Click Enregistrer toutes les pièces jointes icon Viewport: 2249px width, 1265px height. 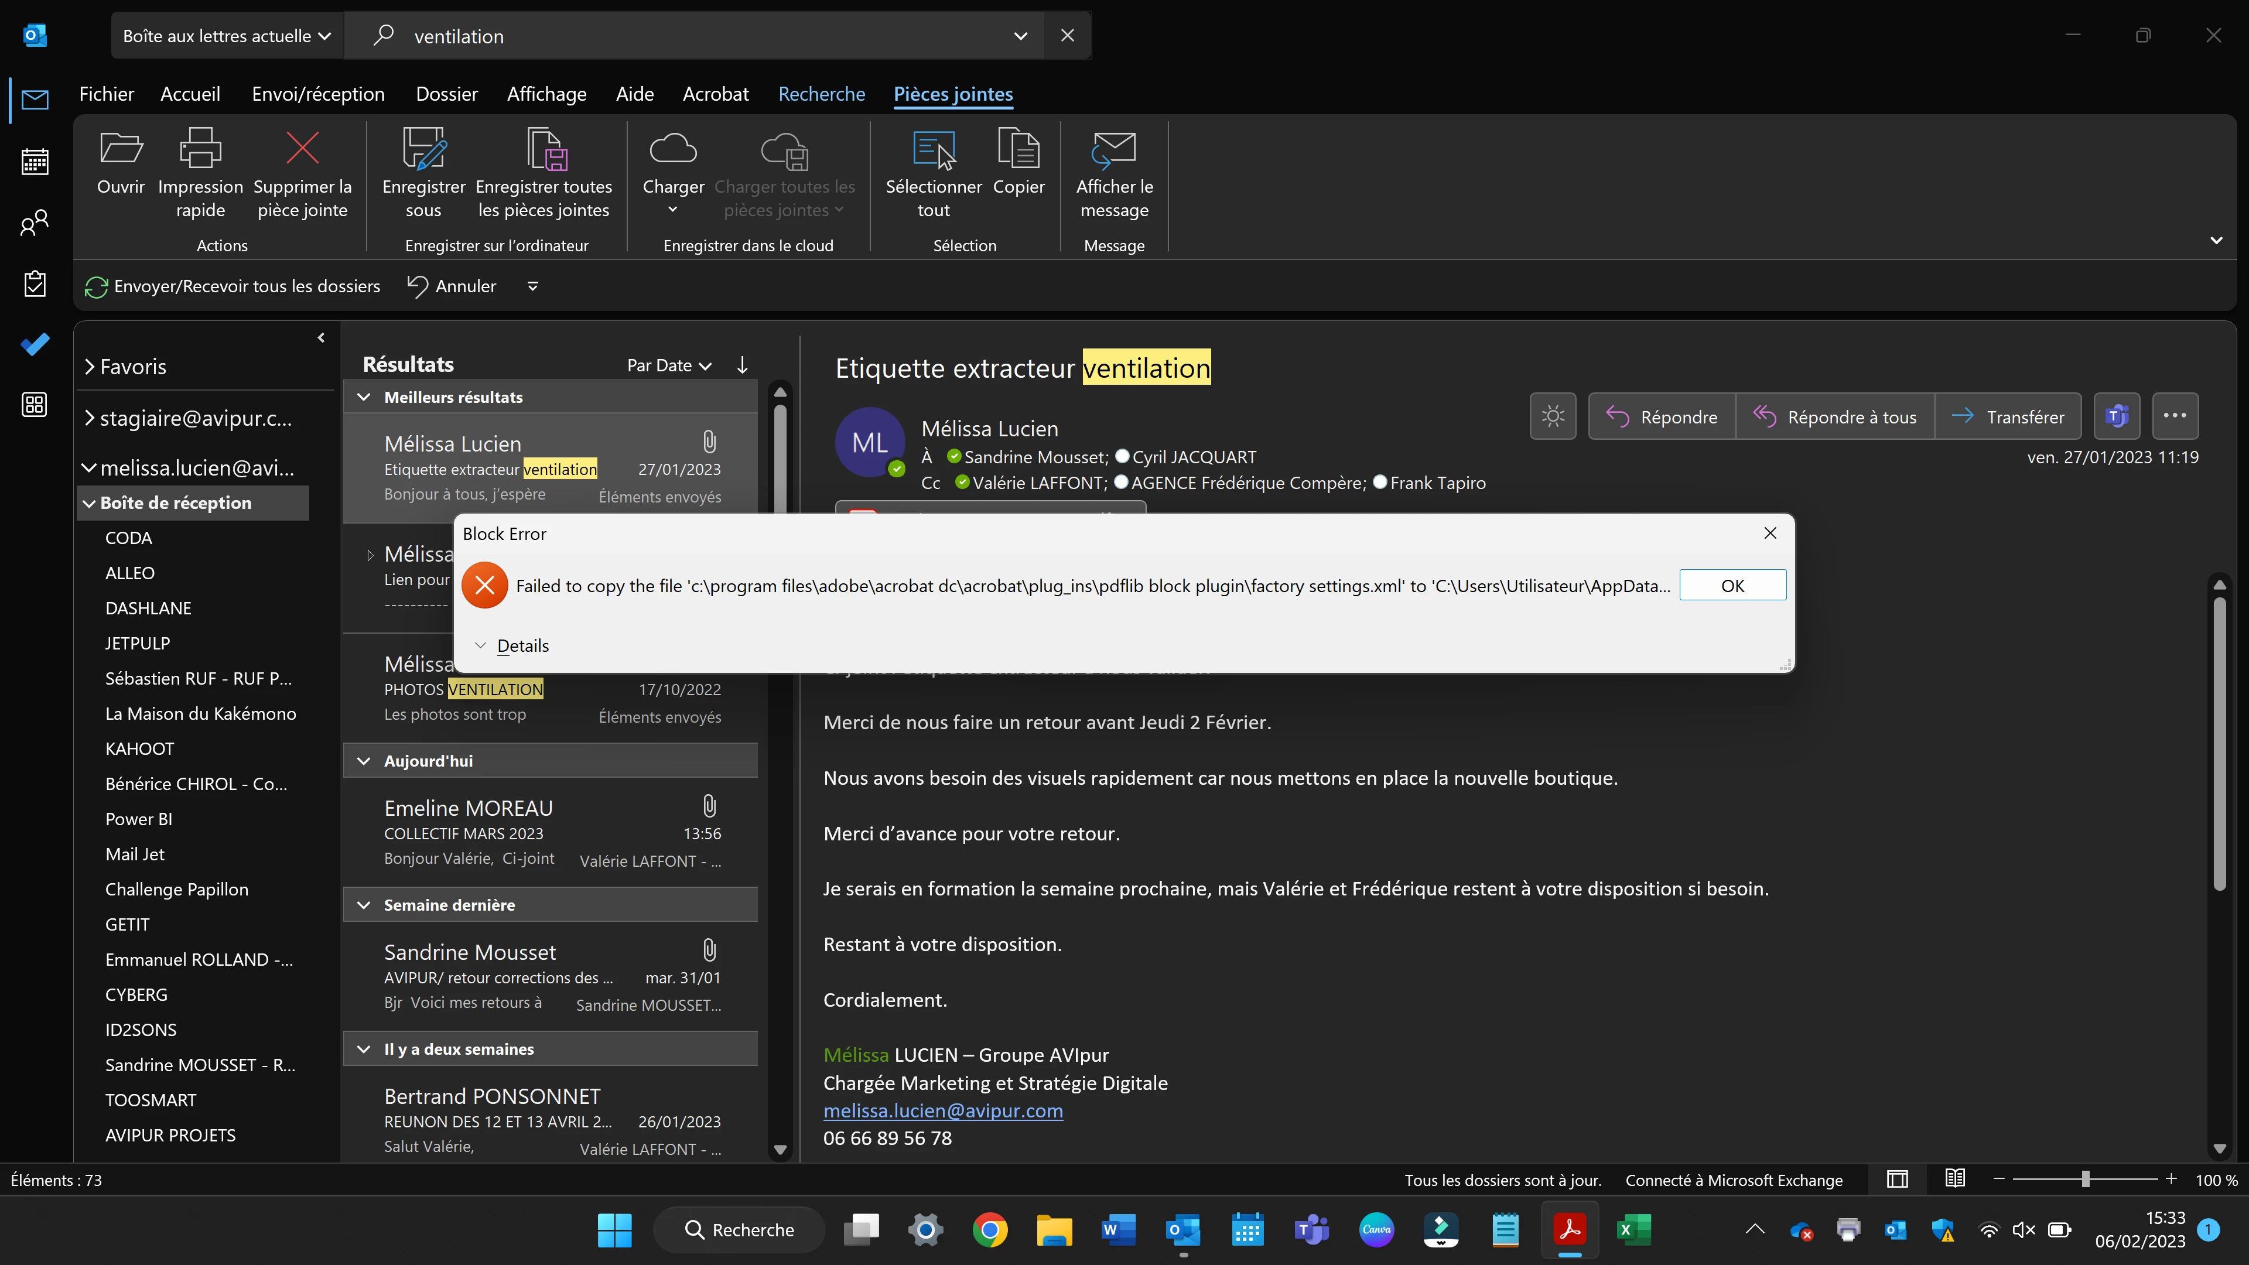click(x=546, y=148)
